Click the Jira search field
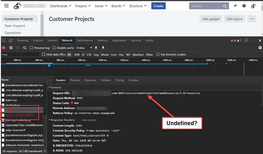 (209, 6)
